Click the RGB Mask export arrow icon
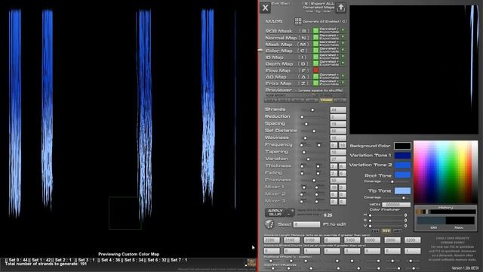The width and height of the screenshot is (483, 272). (343, 30)
